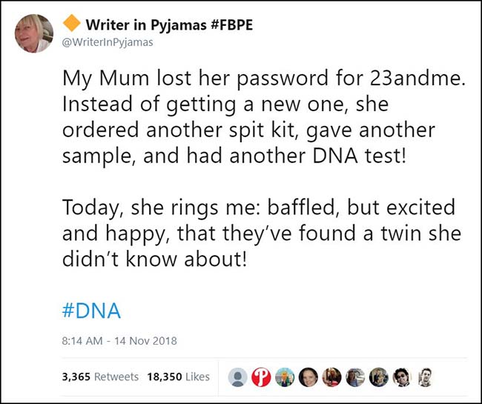This screenshot has height=404, width=482.
Task: Follow the #DNA hashtag link
Action: (91, 309)
